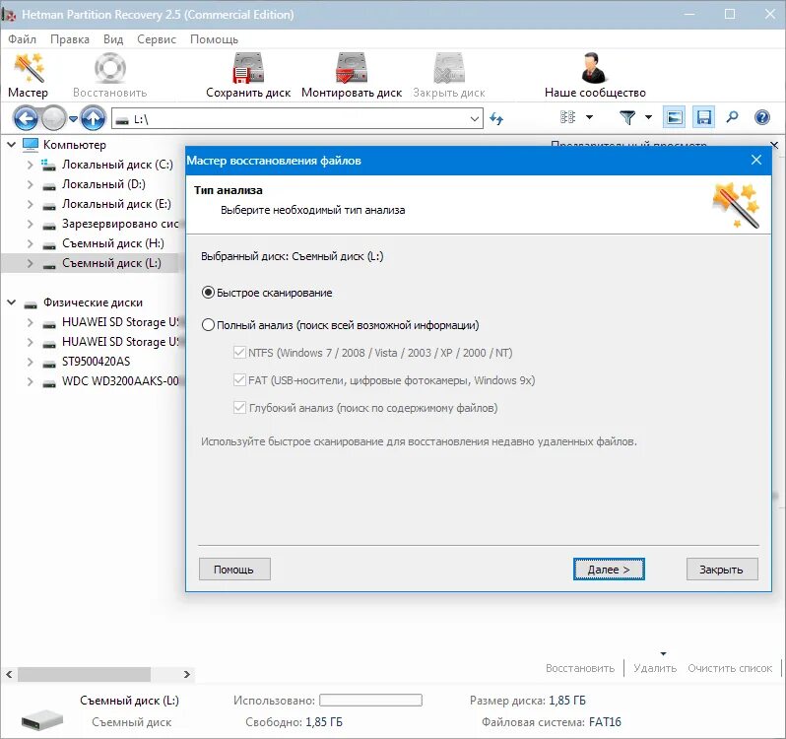786x739 pixels.
Task: Expand Локальный (D:) node
Action: click(x=31, y=184)
